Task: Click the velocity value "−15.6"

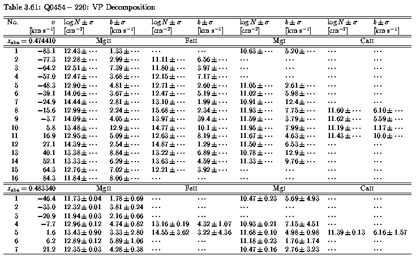Action: click(46, 111)
